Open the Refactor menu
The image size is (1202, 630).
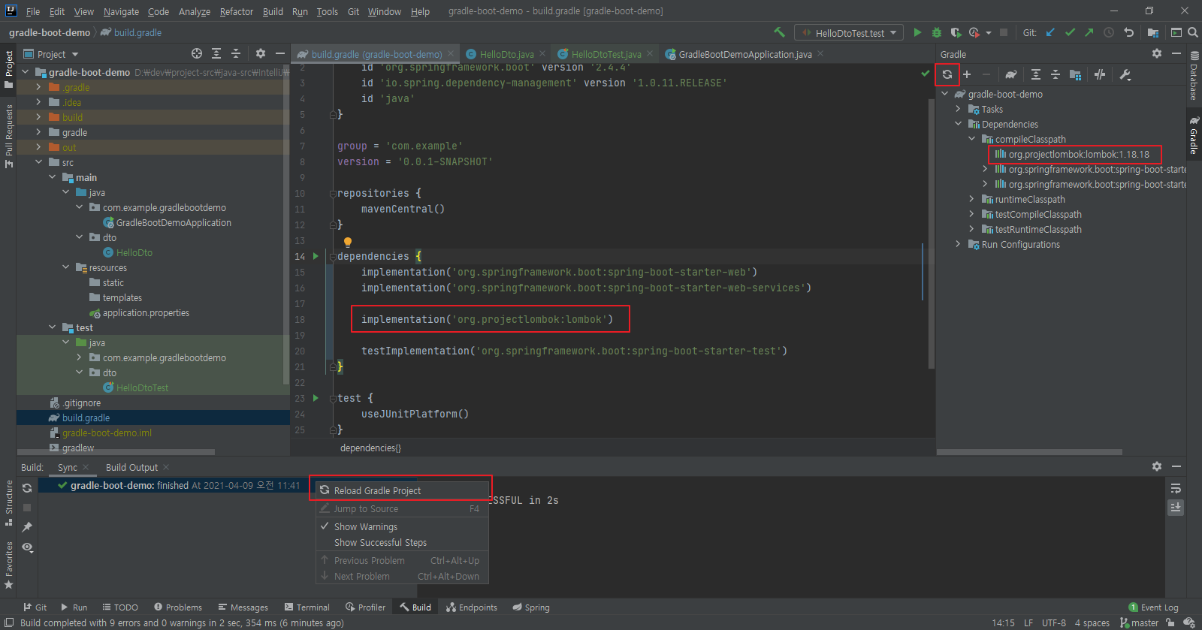click(237, 11)
